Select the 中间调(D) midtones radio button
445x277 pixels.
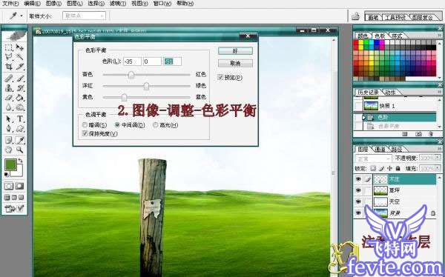click(x=117, y=124)
